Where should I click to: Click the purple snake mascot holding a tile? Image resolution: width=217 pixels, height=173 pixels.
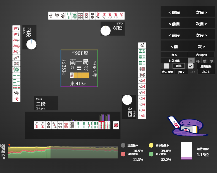pos(188,126)
